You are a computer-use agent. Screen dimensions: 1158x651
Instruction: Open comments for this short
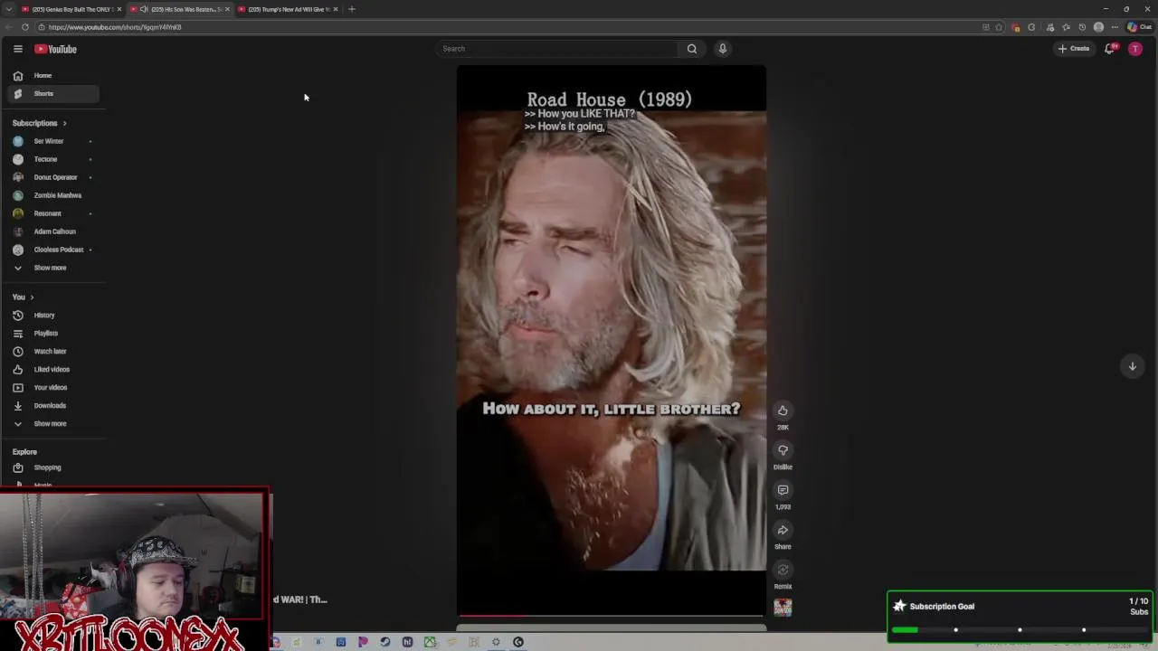click(783, 490)
